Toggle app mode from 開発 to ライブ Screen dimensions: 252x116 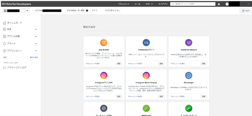click(x=88, y=11)
